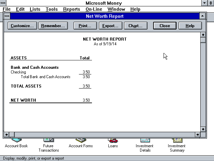Click the horizontal scrollbar right arrow

[x=197, y=135]
